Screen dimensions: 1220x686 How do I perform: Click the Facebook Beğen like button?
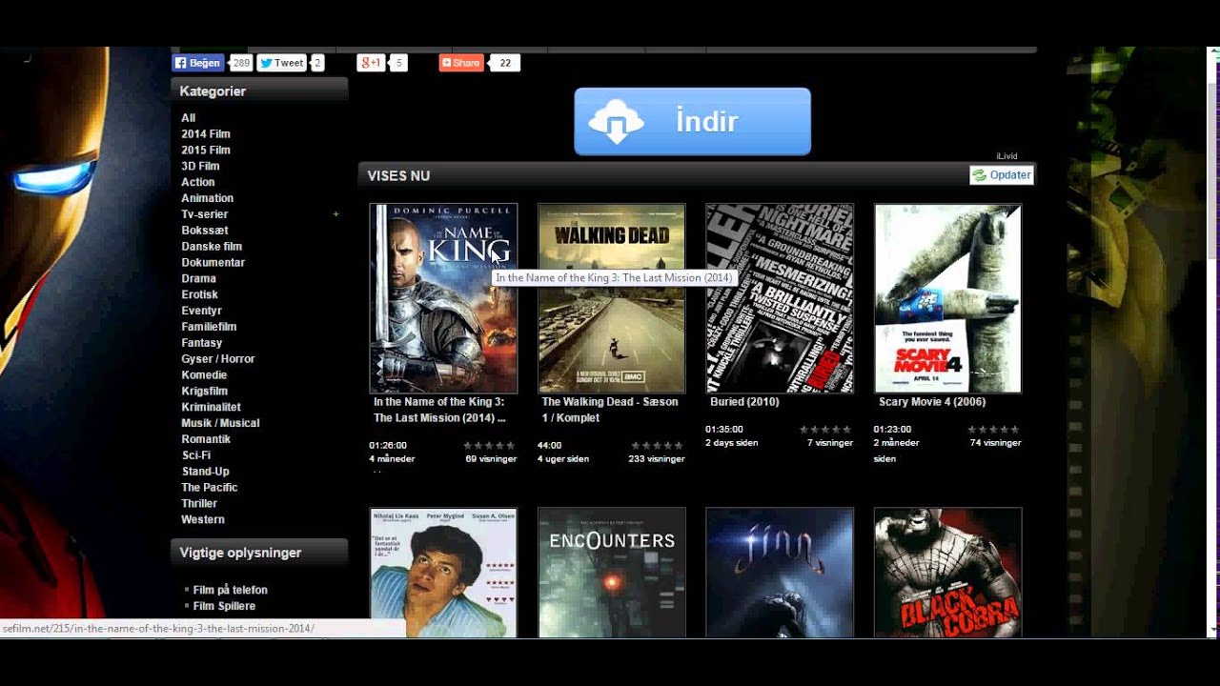click(198, 63)
